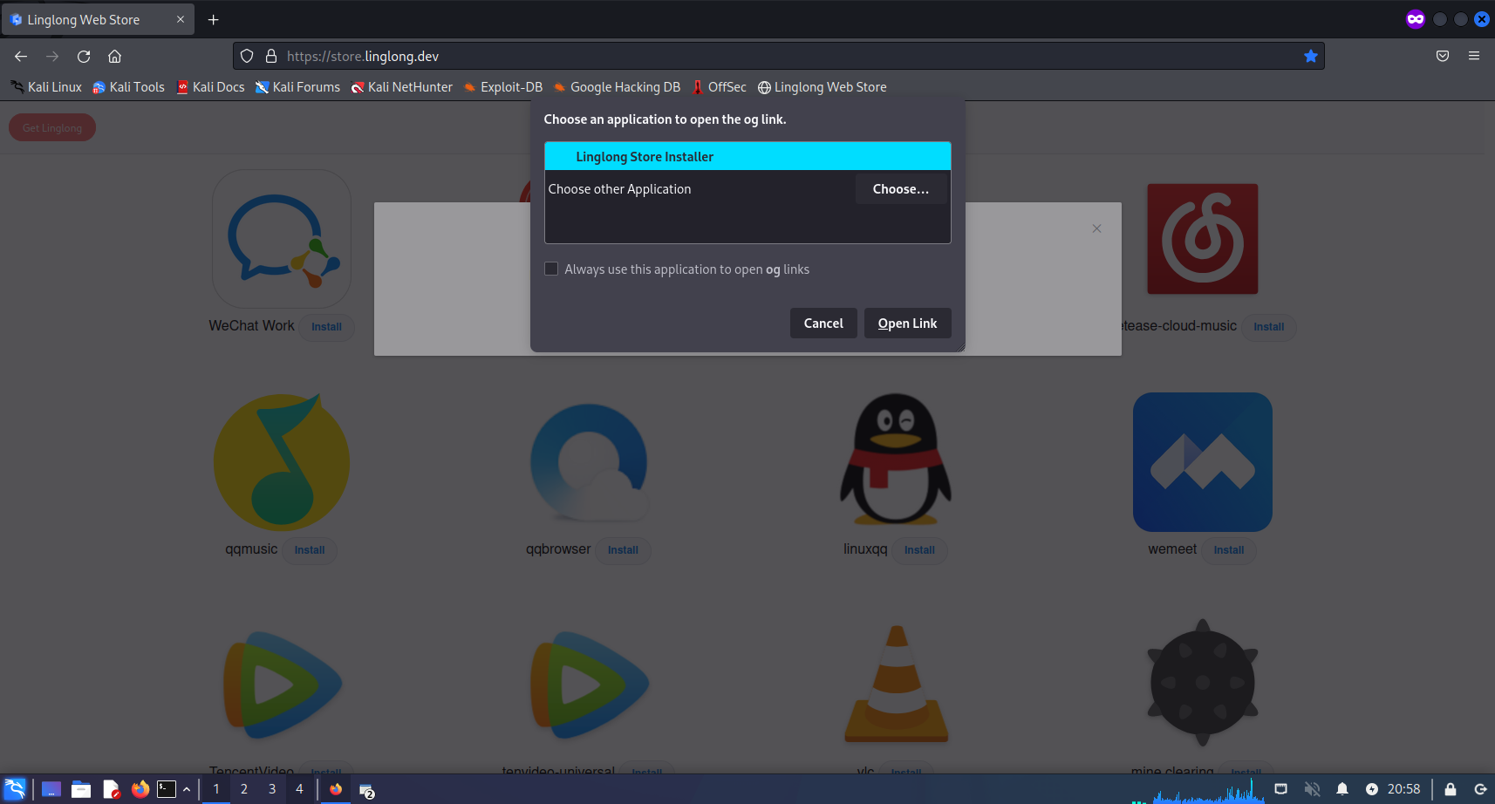This screenshot has width=1495, height=804.
Task: Click the Get Linglong button
Action: (52, 128)
